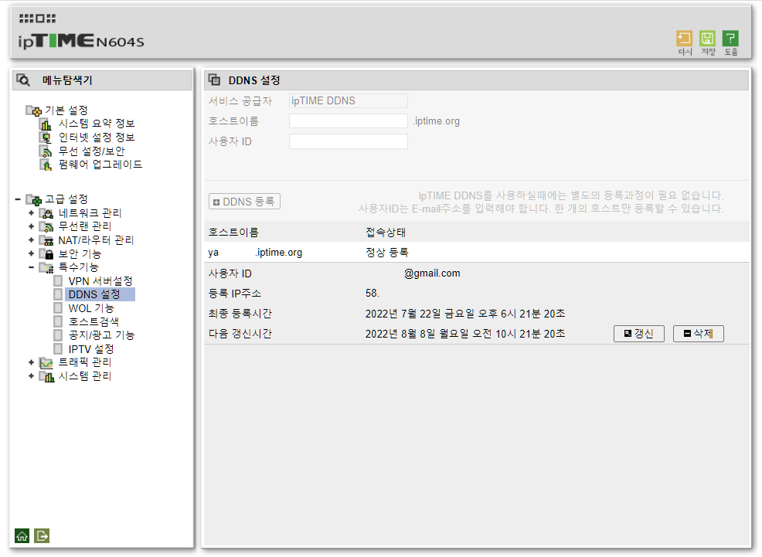This screenshot has width=762, height=557.
Task: Expand the 트래픽 관리 node
Action: (31, 363)
